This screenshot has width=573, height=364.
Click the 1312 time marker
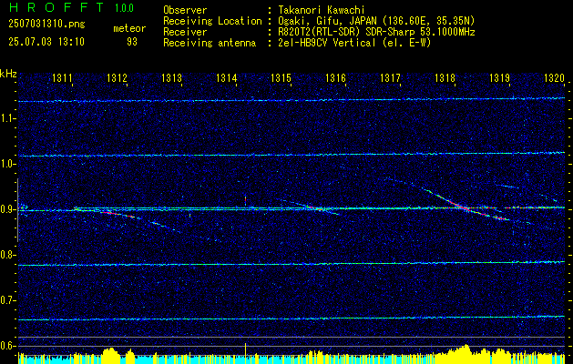coord(117,77)
